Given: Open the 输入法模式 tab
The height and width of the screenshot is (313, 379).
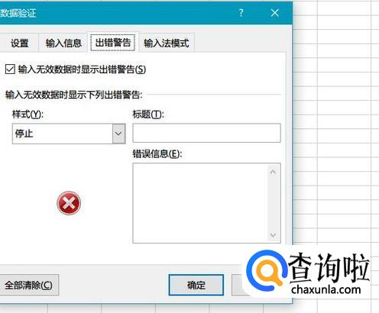Looking at the screenshot, I should pyautogui.click(x=167, y=43).
